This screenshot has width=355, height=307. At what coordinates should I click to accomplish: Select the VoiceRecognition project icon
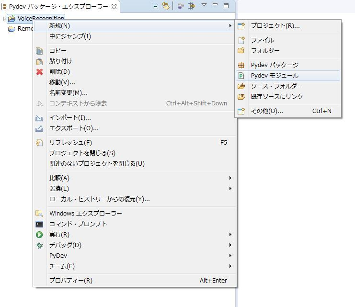(11, 19)
